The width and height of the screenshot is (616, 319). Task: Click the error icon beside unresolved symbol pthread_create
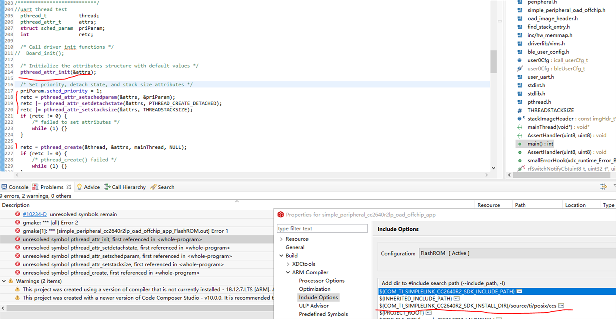click(x=18, y=273)
